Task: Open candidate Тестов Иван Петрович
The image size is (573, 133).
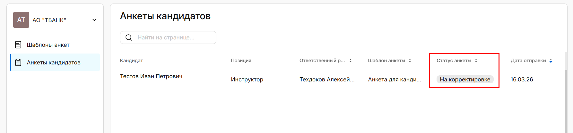Action: [151, 76]
